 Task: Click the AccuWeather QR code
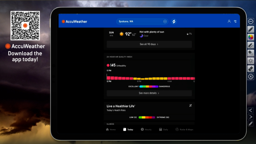25,26
